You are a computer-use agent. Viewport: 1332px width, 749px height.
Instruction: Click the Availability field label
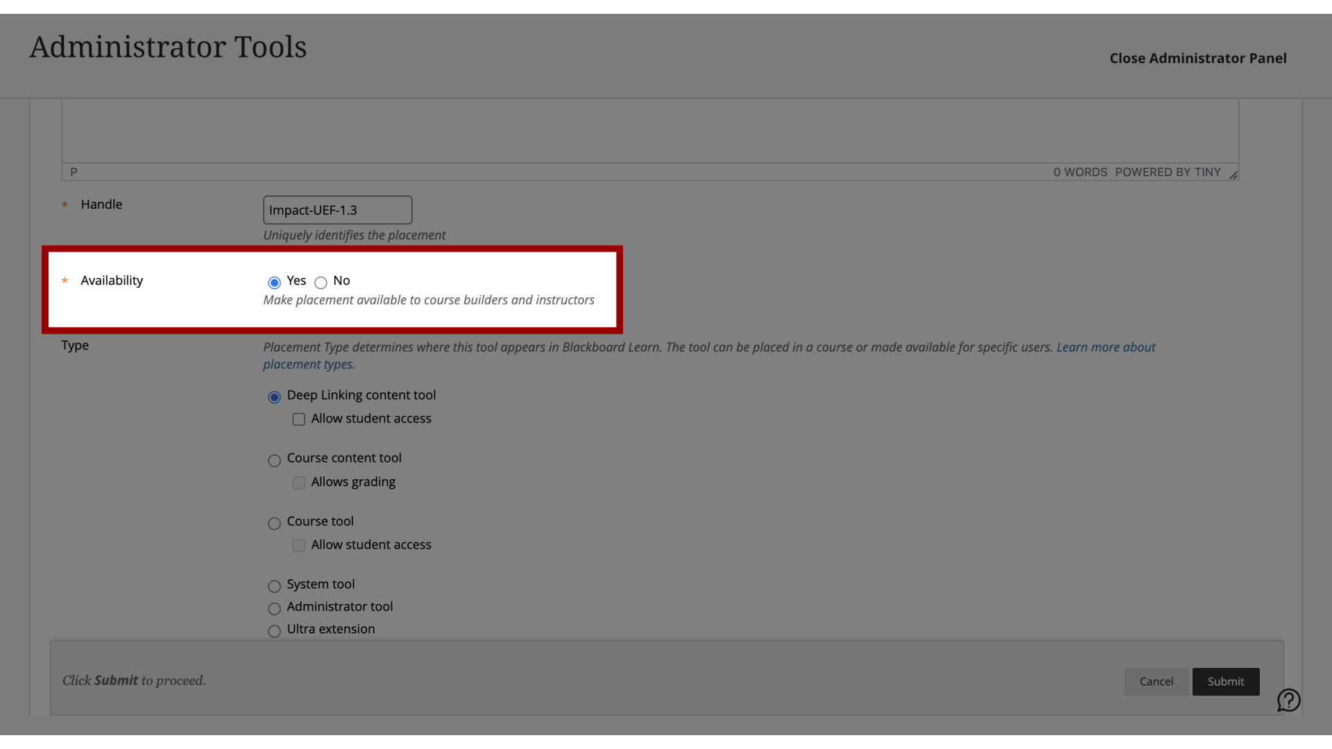pos(112,280)
